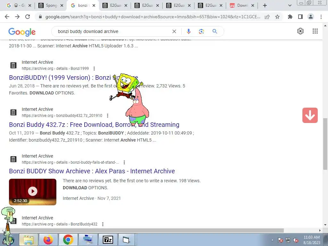The image size is (328, 246).
Task: Reload the current page
Action: pyautogui.click(x=28, y=17)
